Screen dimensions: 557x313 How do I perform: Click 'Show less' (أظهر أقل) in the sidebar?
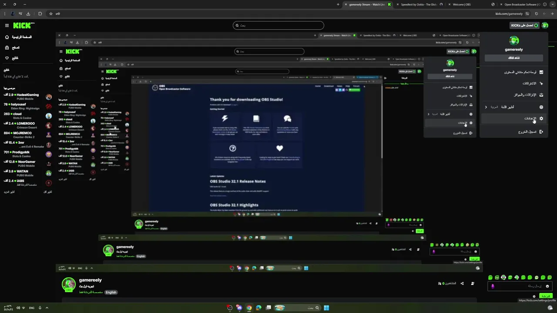(47, 192)
